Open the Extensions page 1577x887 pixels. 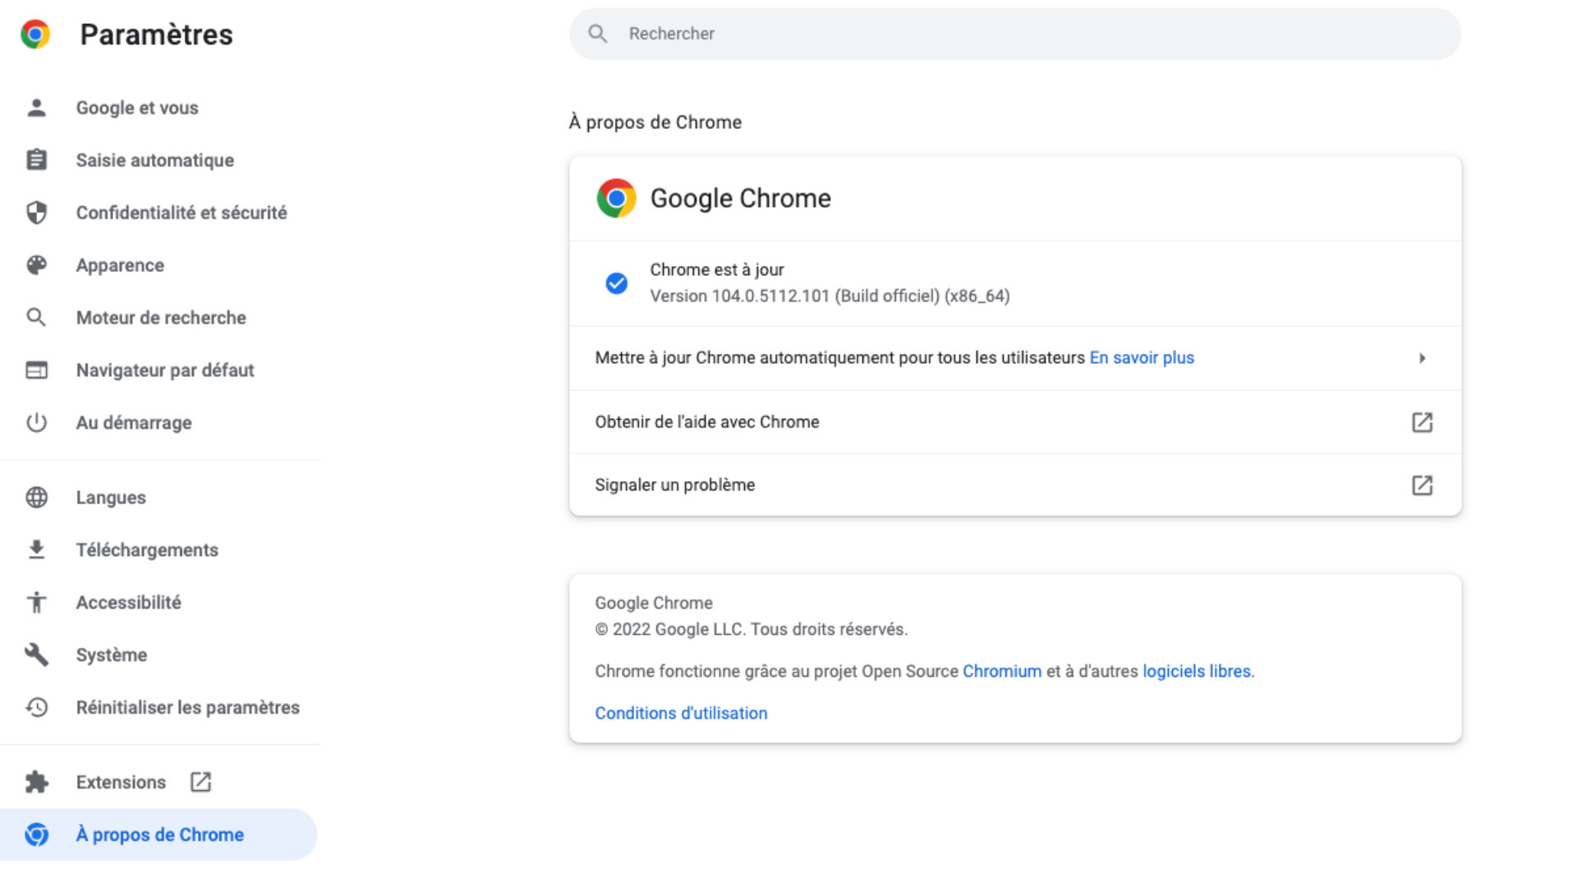(x=121, y=783)
